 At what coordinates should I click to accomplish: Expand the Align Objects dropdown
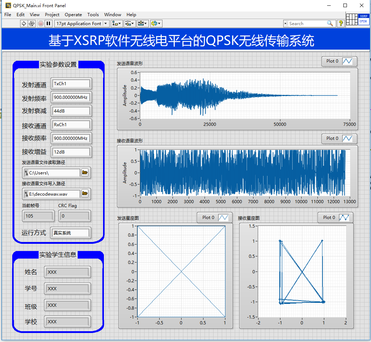click(116, 23)
